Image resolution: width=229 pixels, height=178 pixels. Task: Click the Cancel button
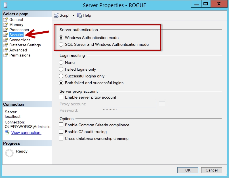tap(212, 170)
